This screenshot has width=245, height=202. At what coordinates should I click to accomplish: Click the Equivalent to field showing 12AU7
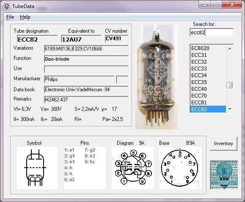coord(81,39)
